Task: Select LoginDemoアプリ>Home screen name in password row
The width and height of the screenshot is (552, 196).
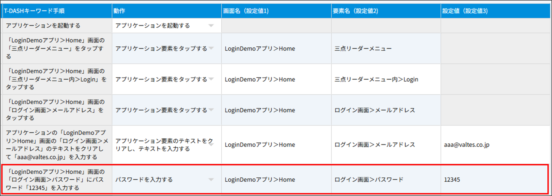Action: click(x=260, y=180)
